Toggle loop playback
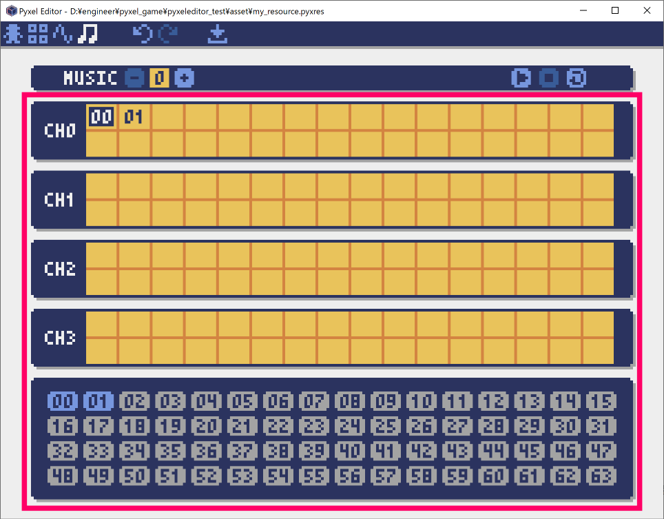664x519 pixels. pyautogui.click(x=577, y=78)
